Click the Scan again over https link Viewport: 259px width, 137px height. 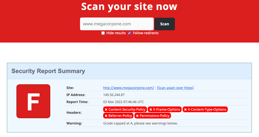[175, 88]
